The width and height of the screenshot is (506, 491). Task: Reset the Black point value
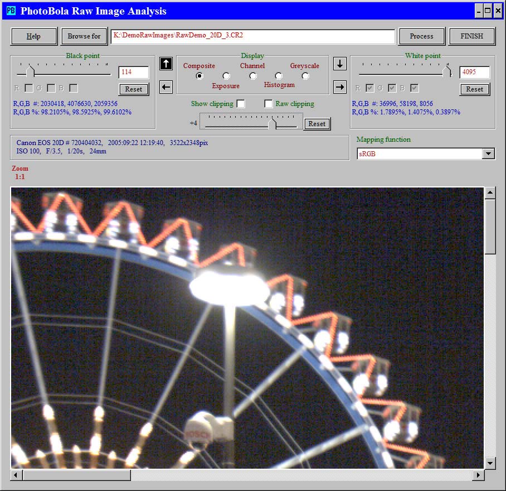tap(134, 89)
